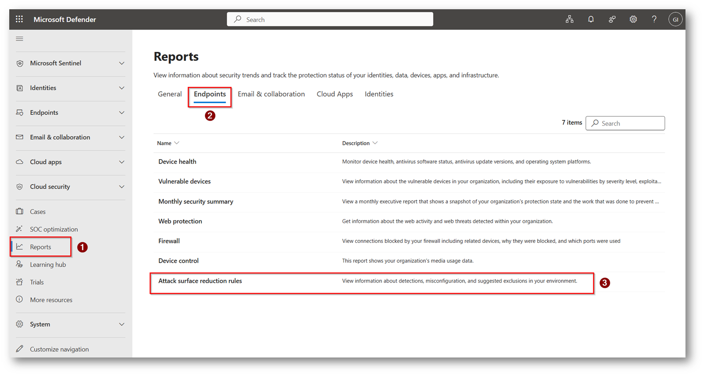Click the Firewall report description text
The width and height of the screenshot is (704, 376).
point(481,241)
